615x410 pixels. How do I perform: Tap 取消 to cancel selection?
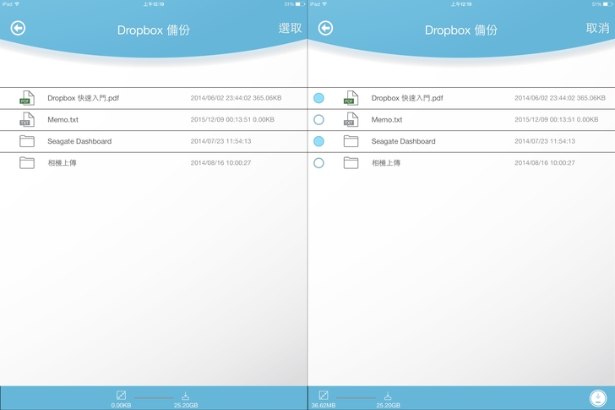click(x=597, y=29)
